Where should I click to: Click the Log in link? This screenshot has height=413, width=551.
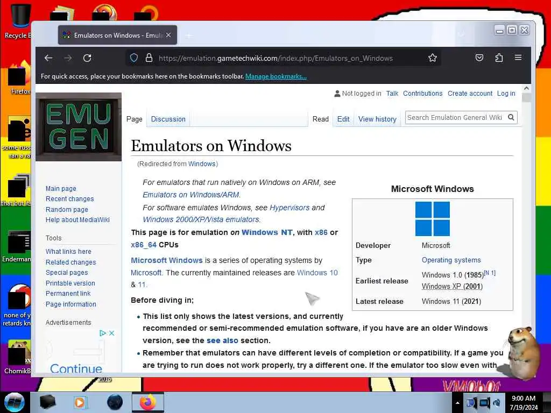pos(506,94)
